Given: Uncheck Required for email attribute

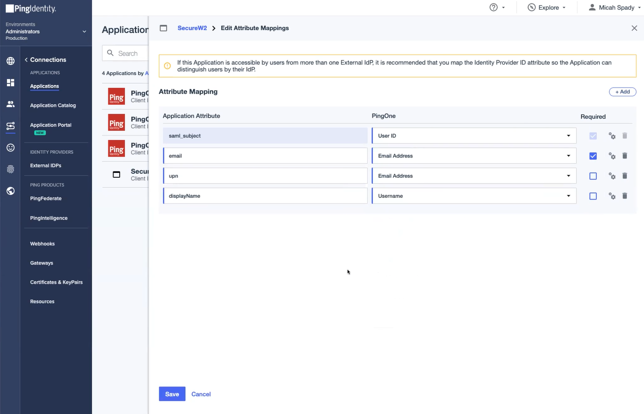Looking at the screenshot, I should click(593, 156).
